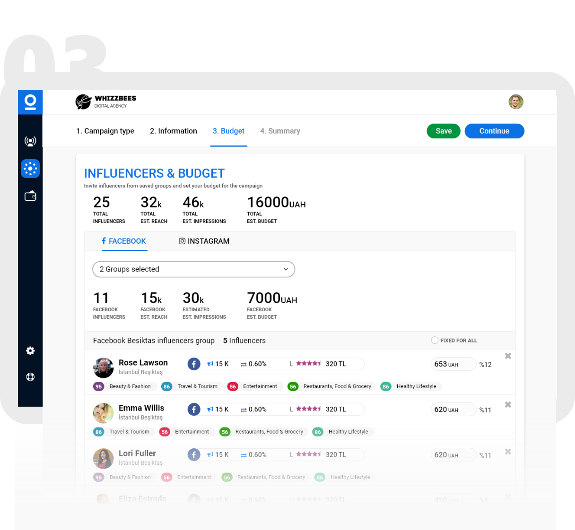Select the Facebook tab

coord(124,241)
